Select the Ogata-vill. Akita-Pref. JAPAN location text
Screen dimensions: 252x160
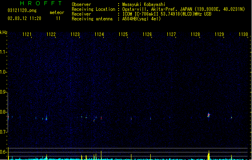[183, 9]
